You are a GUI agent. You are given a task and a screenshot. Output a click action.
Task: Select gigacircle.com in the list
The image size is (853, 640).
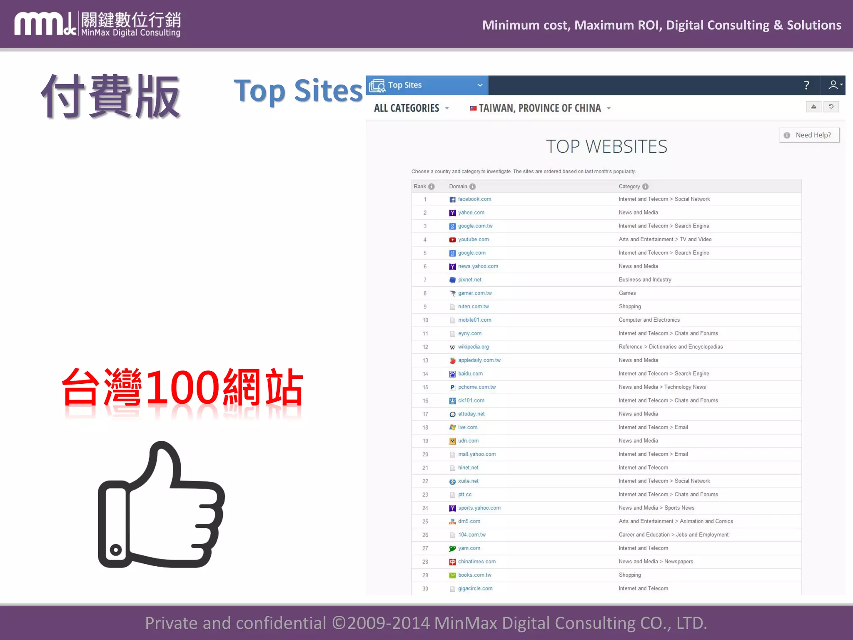coord(475,588)
